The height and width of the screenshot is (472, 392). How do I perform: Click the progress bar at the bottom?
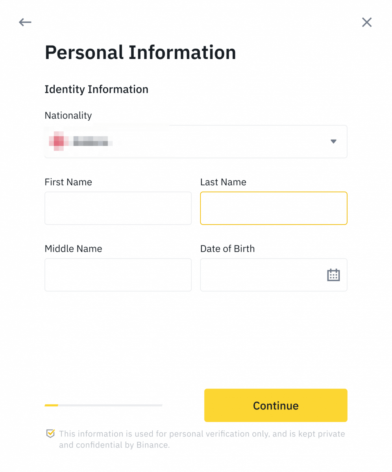click(104, 405)
